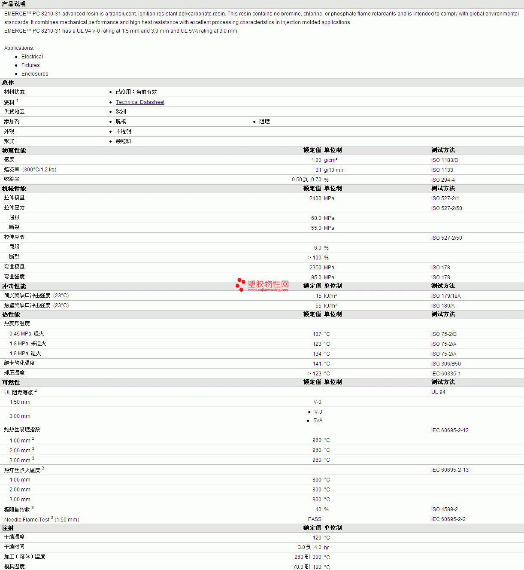Click the 弯曲模量 row label
Image resolution: width=524 pixels, height=570 pixels.
coord(15,267)
